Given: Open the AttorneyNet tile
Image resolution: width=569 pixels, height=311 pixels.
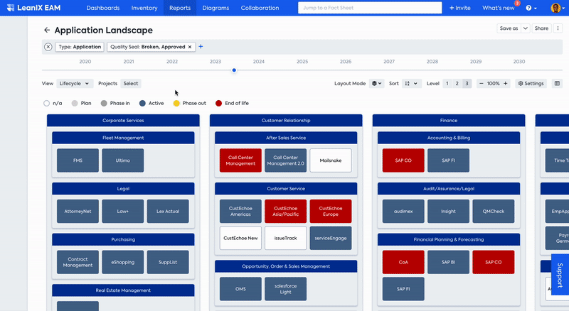Looking at the screenshot, I should (x=78, y=212).
